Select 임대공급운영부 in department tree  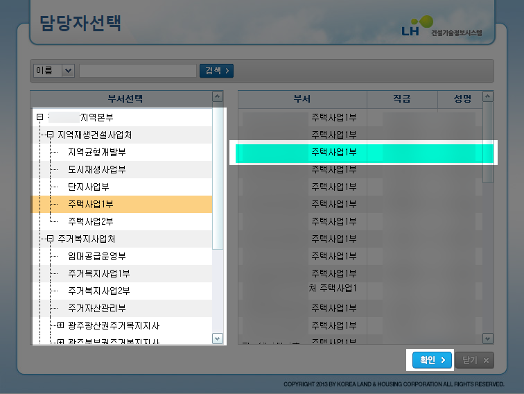[x=97, y=256]
